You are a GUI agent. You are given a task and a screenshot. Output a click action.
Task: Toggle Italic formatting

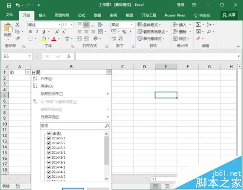37,32
